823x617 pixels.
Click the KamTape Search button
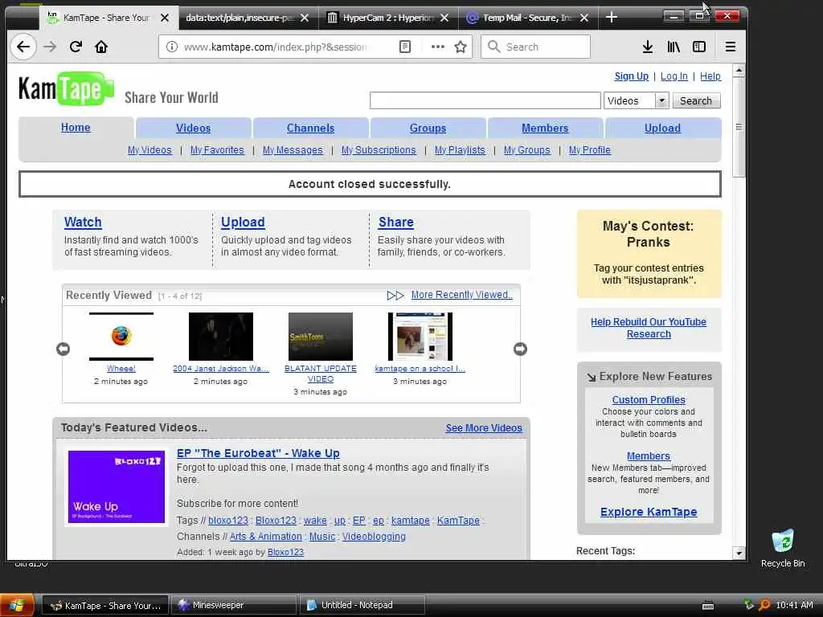point(696,100)
